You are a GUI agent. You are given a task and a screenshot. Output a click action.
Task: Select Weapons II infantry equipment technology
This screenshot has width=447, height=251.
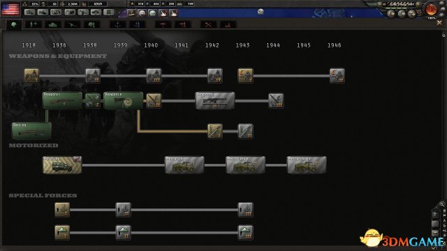point(123,100)
